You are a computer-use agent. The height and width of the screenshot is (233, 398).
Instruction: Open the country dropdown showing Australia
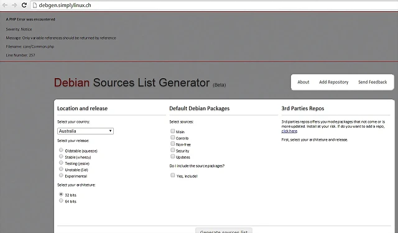[85, 131]
